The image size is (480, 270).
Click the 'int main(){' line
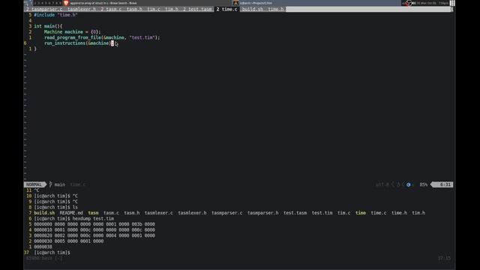point(48,26)
